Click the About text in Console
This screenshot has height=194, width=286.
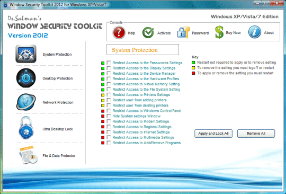tap(269, 33)
